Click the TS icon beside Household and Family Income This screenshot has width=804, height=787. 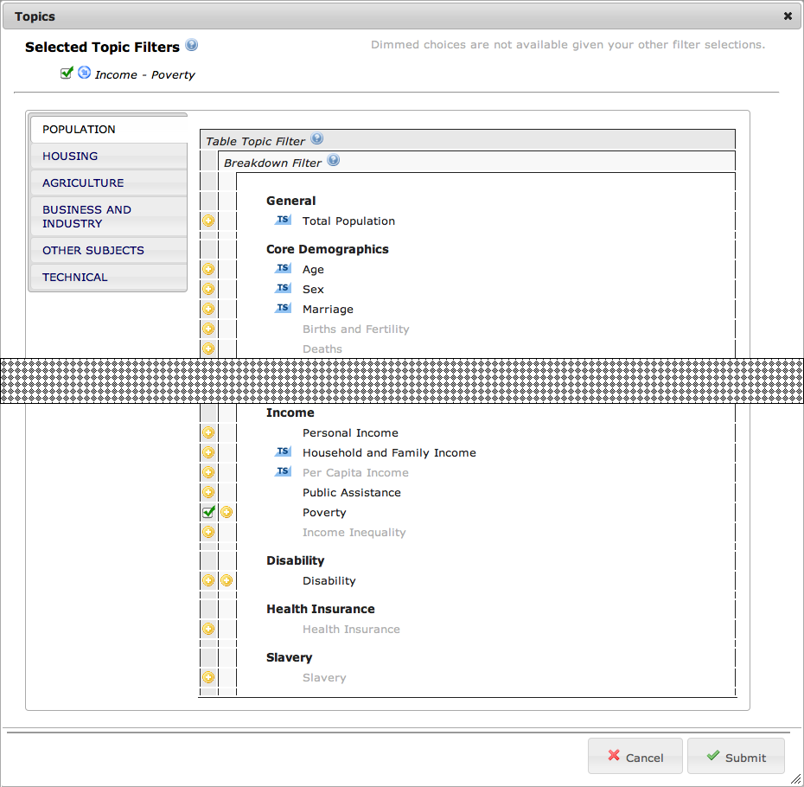click(x=283, y=452)
